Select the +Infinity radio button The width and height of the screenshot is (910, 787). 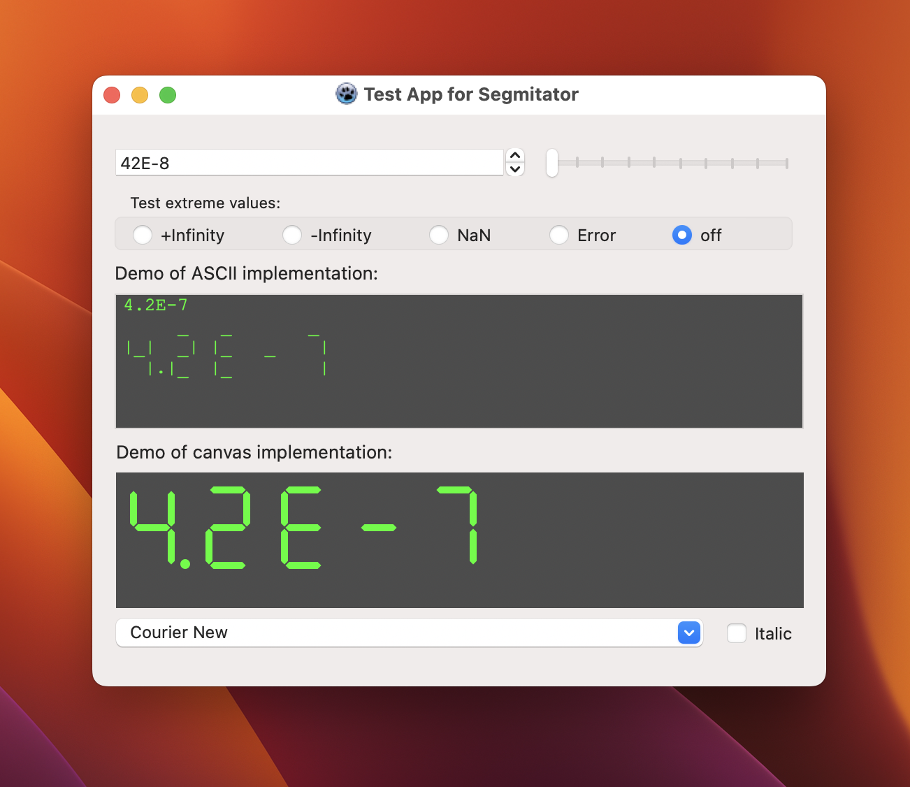(143, 235)
